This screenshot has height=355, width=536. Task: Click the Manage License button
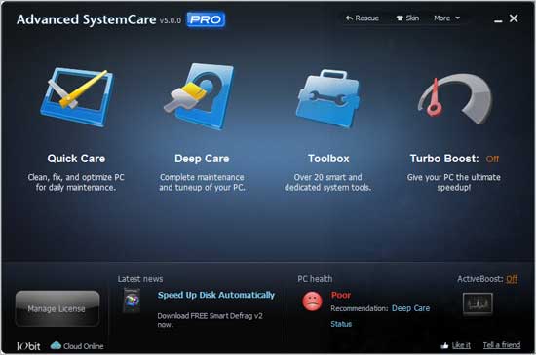57,308
